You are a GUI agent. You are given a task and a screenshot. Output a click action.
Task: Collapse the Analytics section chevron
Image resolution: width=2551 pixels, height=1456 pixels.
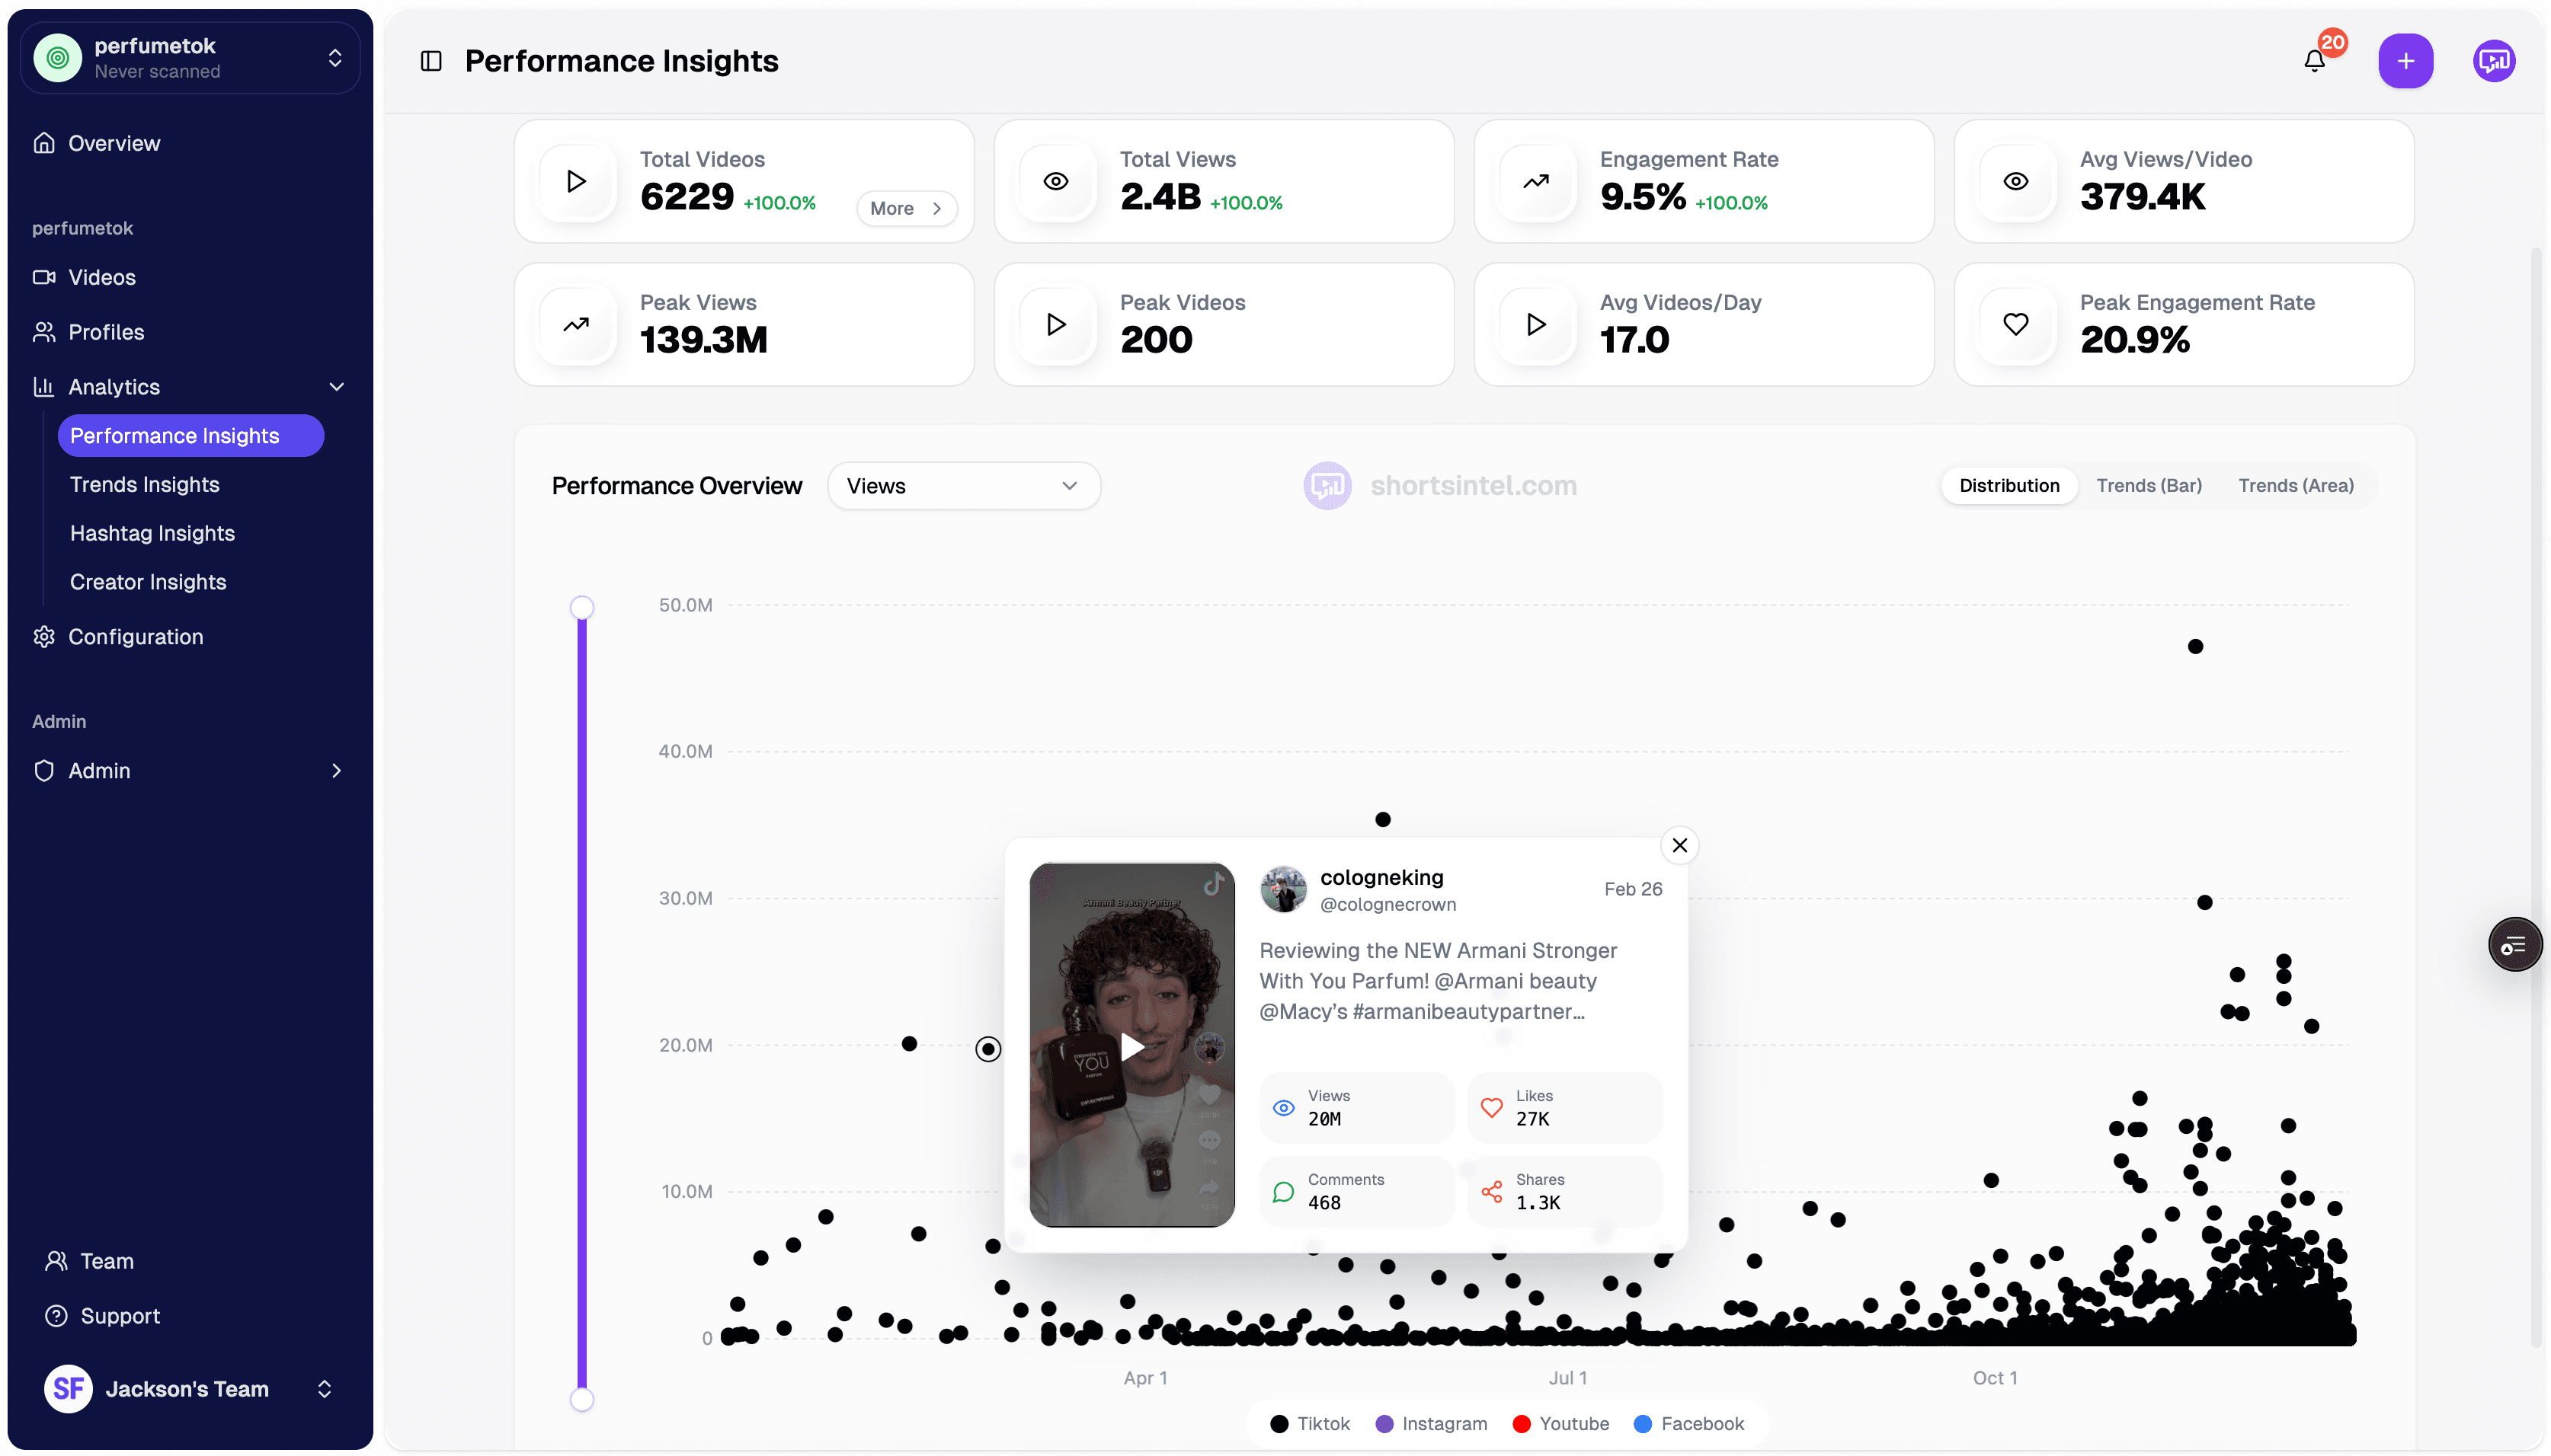click(x=336, y=387)
